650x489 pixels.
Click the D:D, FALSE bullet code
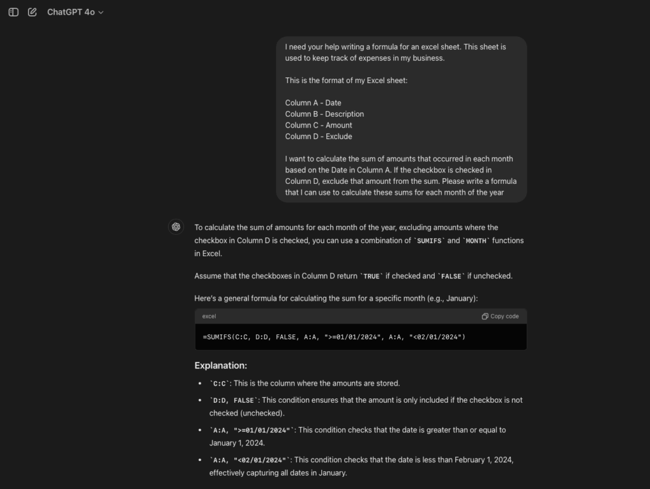tap(233, 400)
